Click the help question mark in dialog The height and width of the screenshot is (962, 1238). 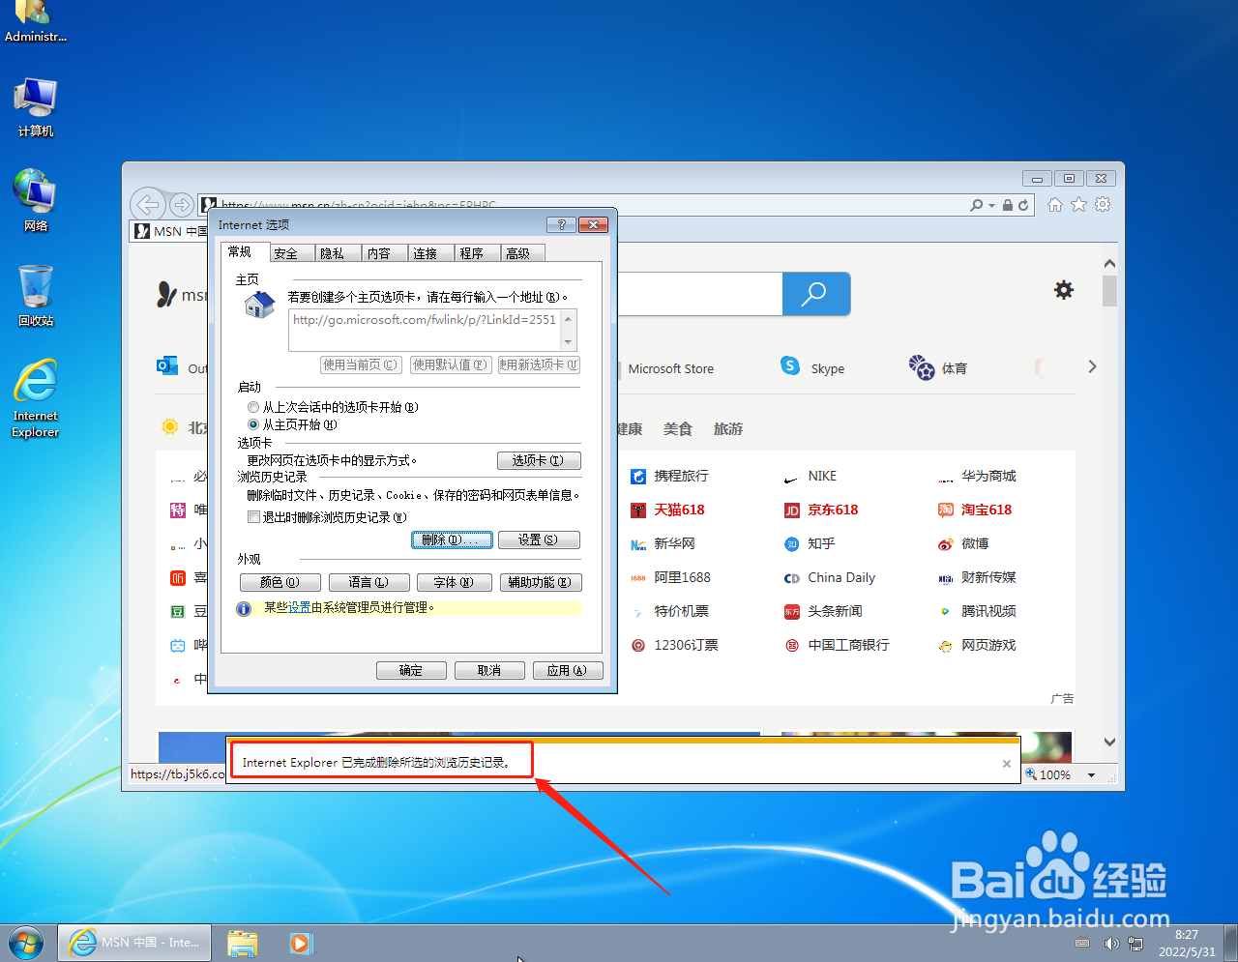pos(561,224)
